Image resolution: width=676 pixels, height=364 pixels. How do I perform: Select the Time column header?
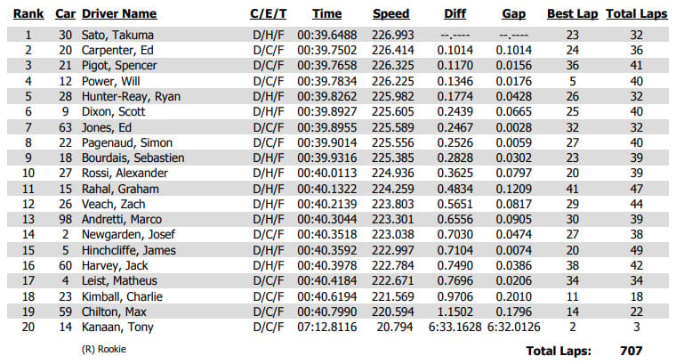326,14
